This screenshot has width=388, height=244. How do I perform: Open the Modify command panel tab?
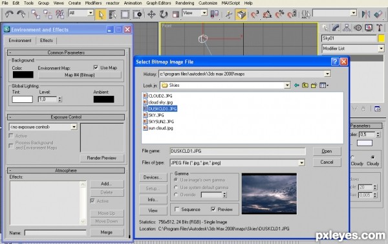point(336,28)
